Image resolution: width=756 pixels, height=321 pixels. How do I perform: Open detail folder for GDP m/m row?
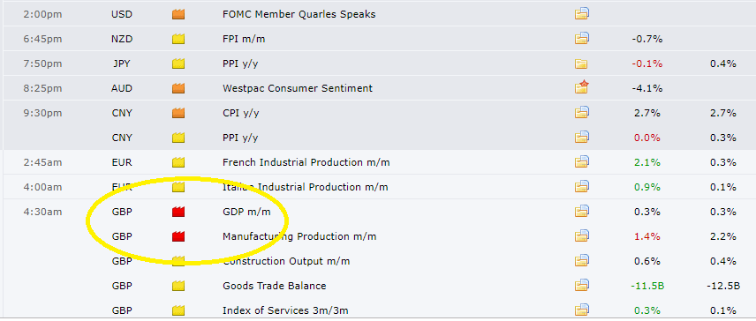pyautogui.click(x=582, y=212)
